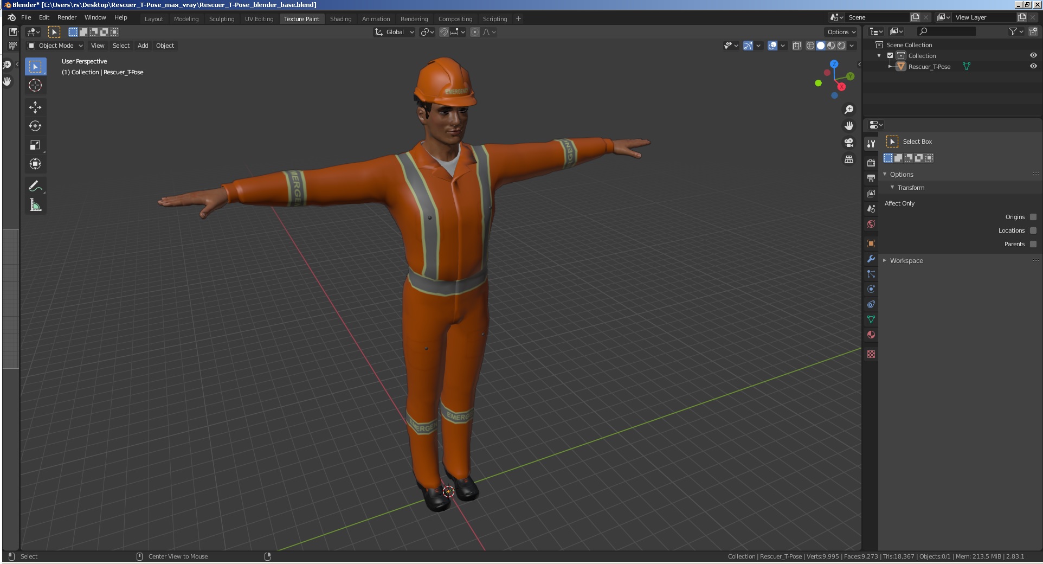The height and width of the screenshot is (564, 1043).
Task: Switch to Rendered viewport shading
Action: coord(841,46)
